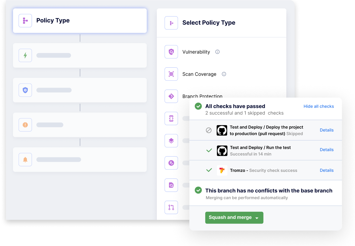Image resolution: width=355 pixels, height=246 pixels.
Task: Click Hide all checks link
Action: pos(319,106)
